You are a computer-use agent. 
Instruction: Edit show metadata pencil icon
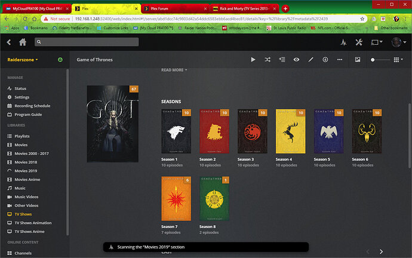311,60
